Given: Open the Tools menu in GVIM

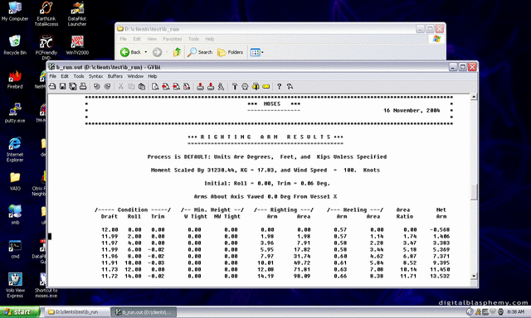Looking at the screenshot, I should 79,76.
